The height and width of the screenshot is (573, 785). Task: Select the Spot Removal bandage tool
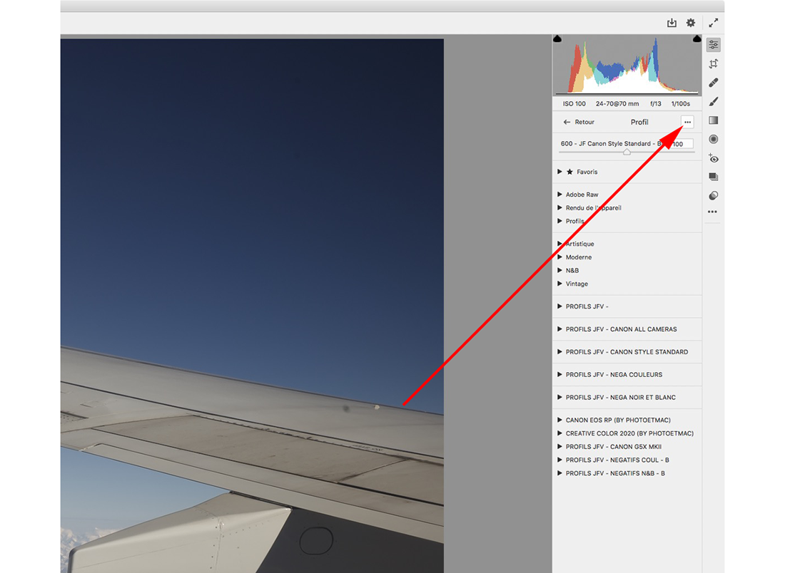click(713, 83)
